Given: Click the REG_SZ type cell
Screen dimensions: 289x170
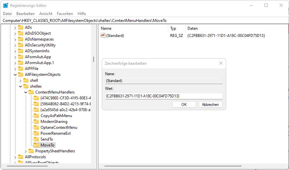Looking at the screenshot, I should point(176,36).
